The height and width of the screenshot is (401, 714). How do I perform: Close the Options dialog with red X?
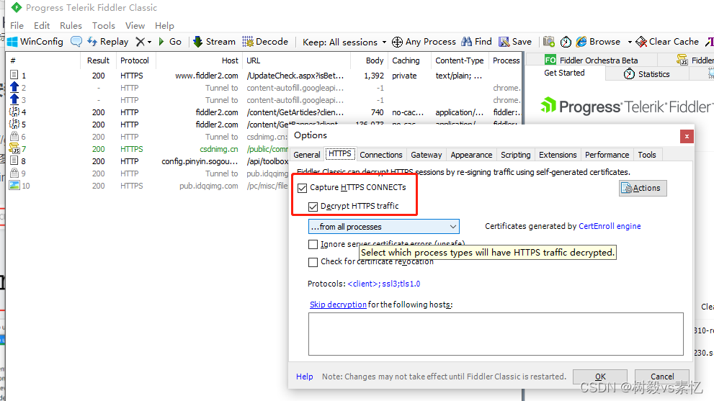click(x=687, y=136)
